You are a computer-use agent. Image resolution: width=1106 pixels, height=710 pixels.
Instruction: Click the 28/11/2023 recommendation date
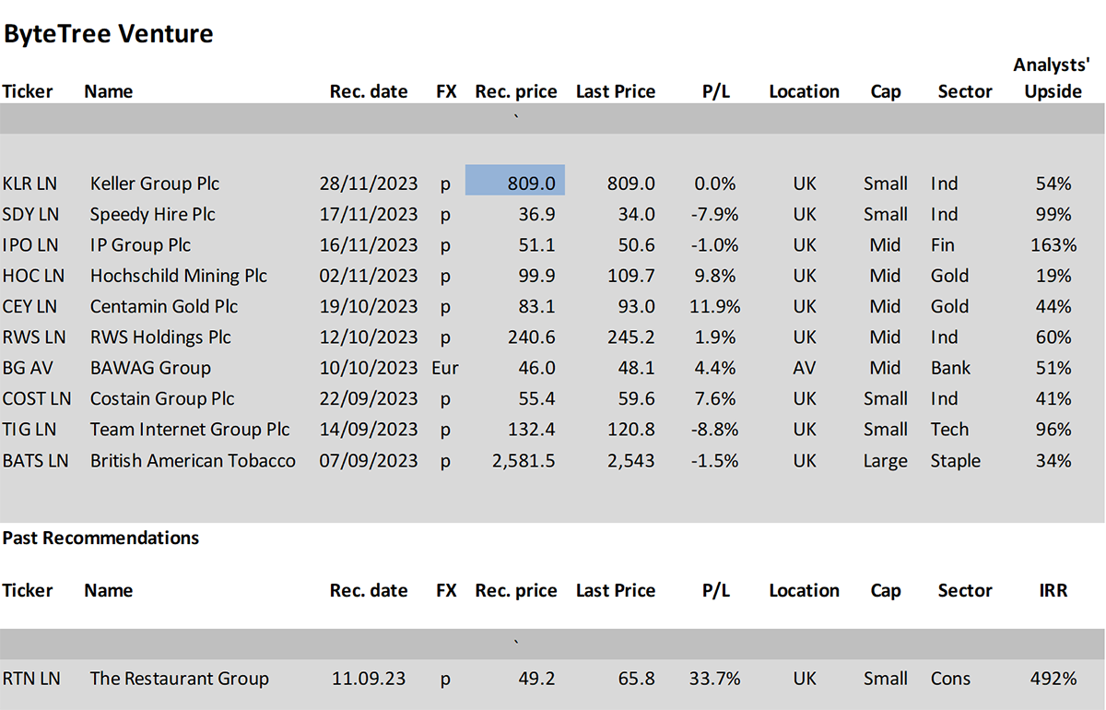pyautogui.click(x=369, y=183)
